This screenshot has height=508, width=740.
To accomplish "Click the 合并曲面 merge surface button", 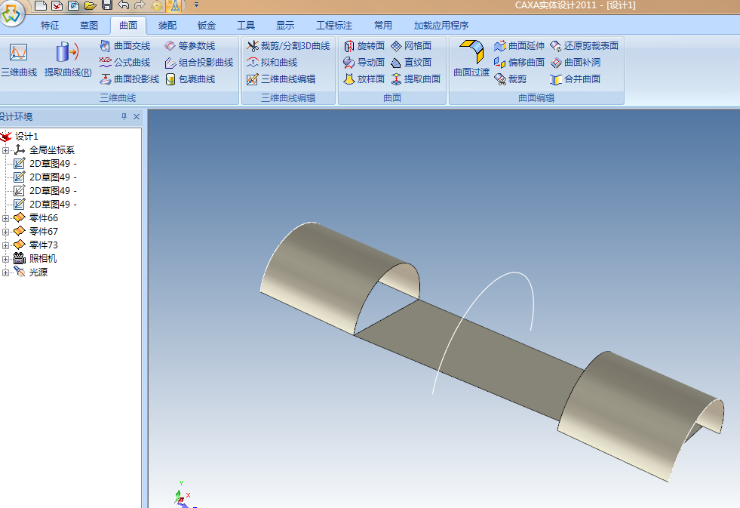I will [576, 79].
